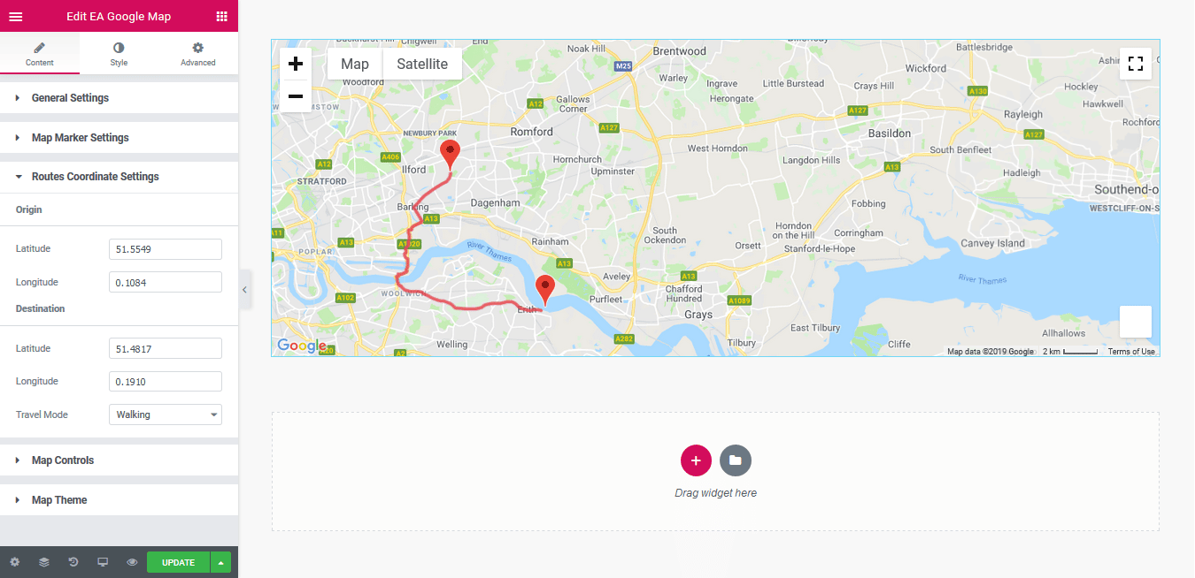Click the Origin Latitude input field
The width and height of the screenshot is (1195, 578).
click(165, 249)
